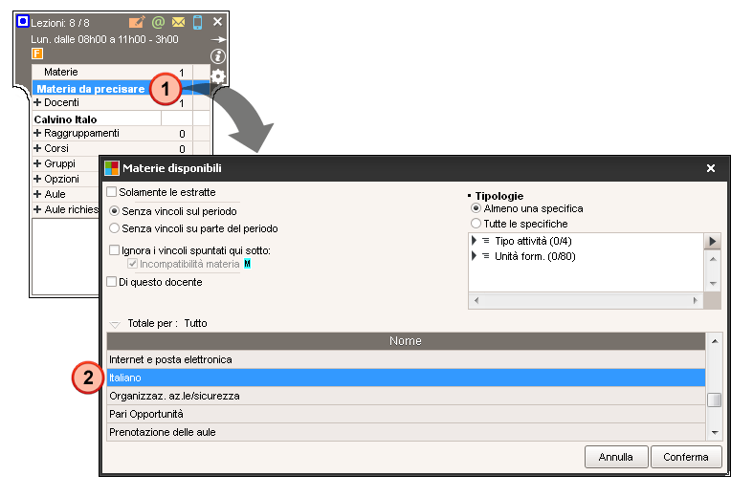
Task: Expand Tipo attività (0/4) node
Action: pyautogui.click(x=474, y=241)
